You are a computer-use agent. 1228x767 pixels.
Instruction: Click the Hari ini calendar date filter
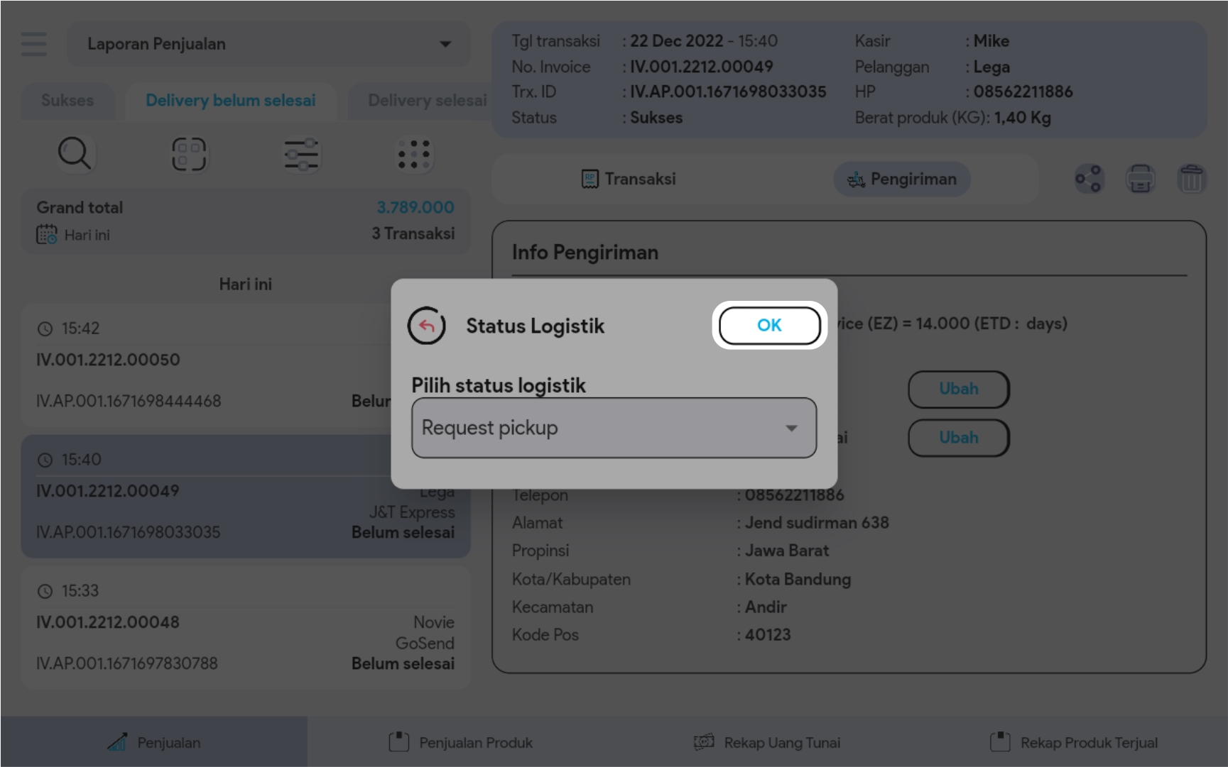point(74,235)
